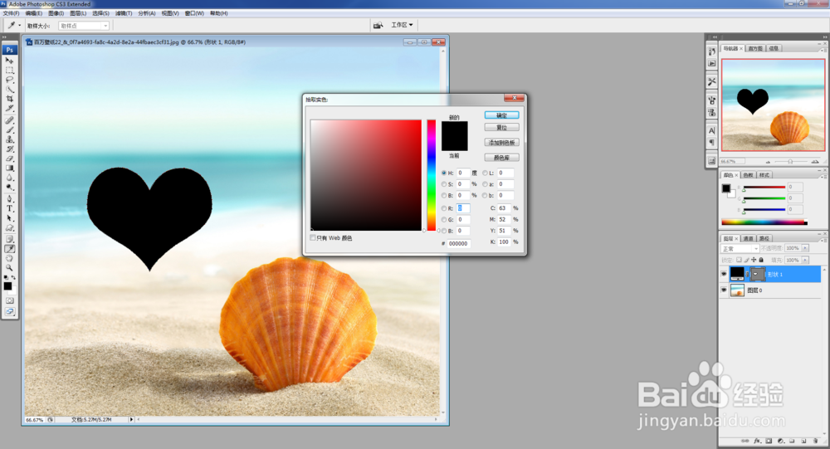Select the Lab a radio button
Screen dimensions: 830x449
click(485, 184)
